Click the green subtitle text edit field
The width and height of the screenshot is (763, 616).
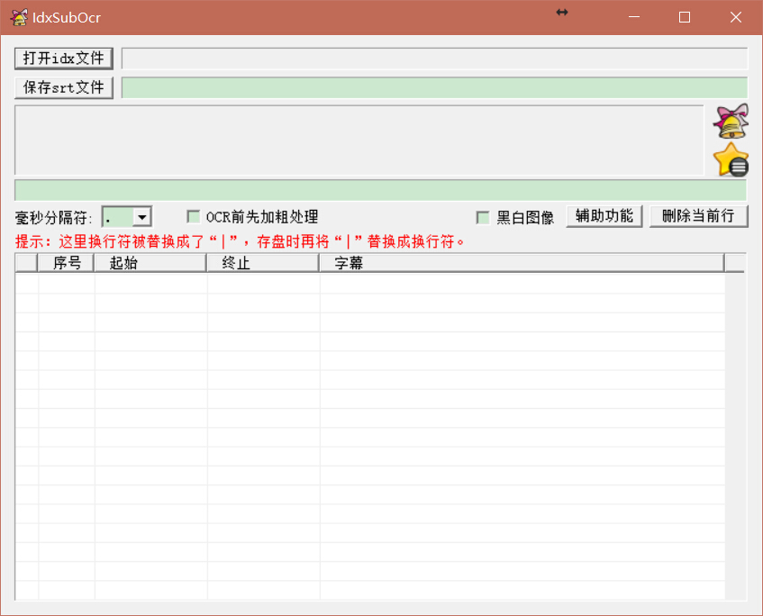click(380, 190)
